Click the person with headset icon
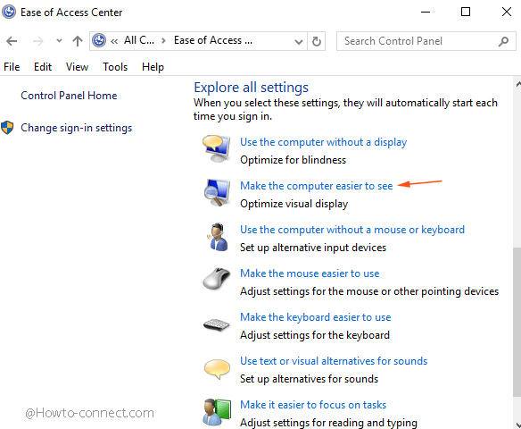The image size is (521, 429). [x=217, y=237]
